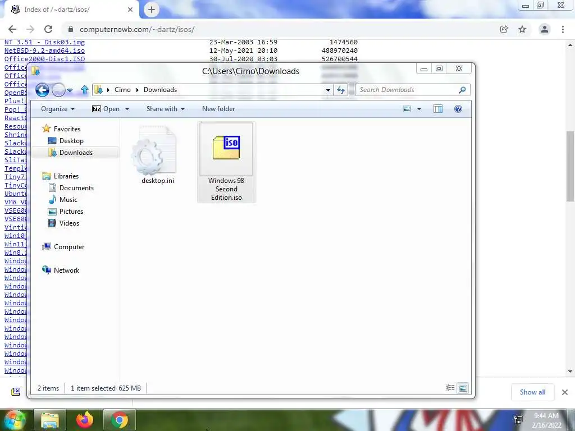This screenshot has width=575, height=431.
Task: Click the Chrome page vertical scrollbar
Action: [x=570, y=166]
